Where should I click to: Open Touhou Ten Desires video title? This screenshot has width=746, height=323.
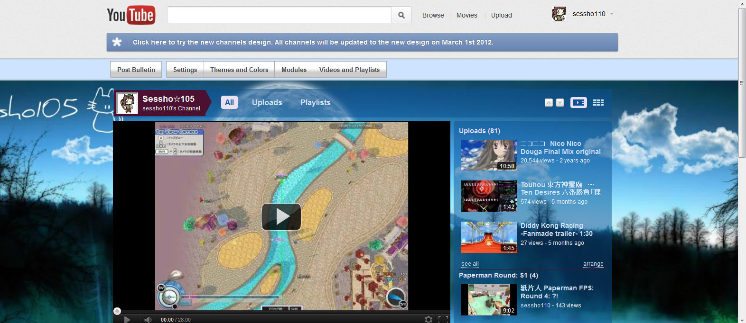[x=560, y=188]
